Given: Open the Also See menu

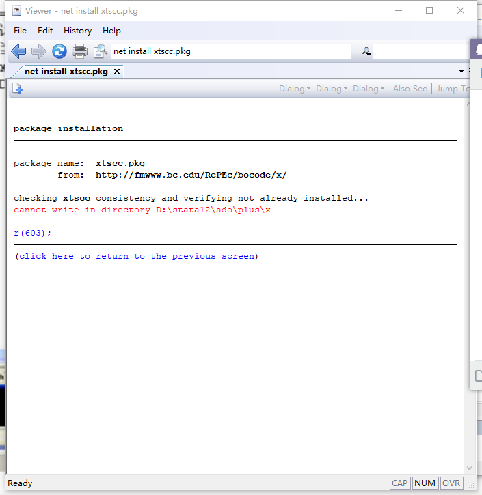Looking at the screenshot, I should [x=410, y=89].
